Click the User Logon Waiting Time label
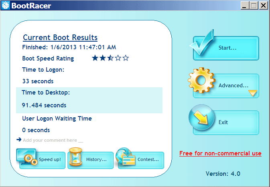The width and height of the screenshot is (270, 187). pyautogui.click(x=57, y=119)
